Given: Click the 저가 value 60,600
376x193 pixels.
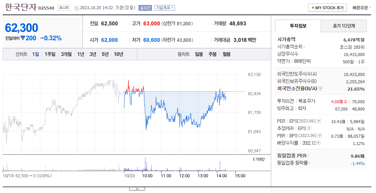Looking at the screenshot, I should coord(152,40).
